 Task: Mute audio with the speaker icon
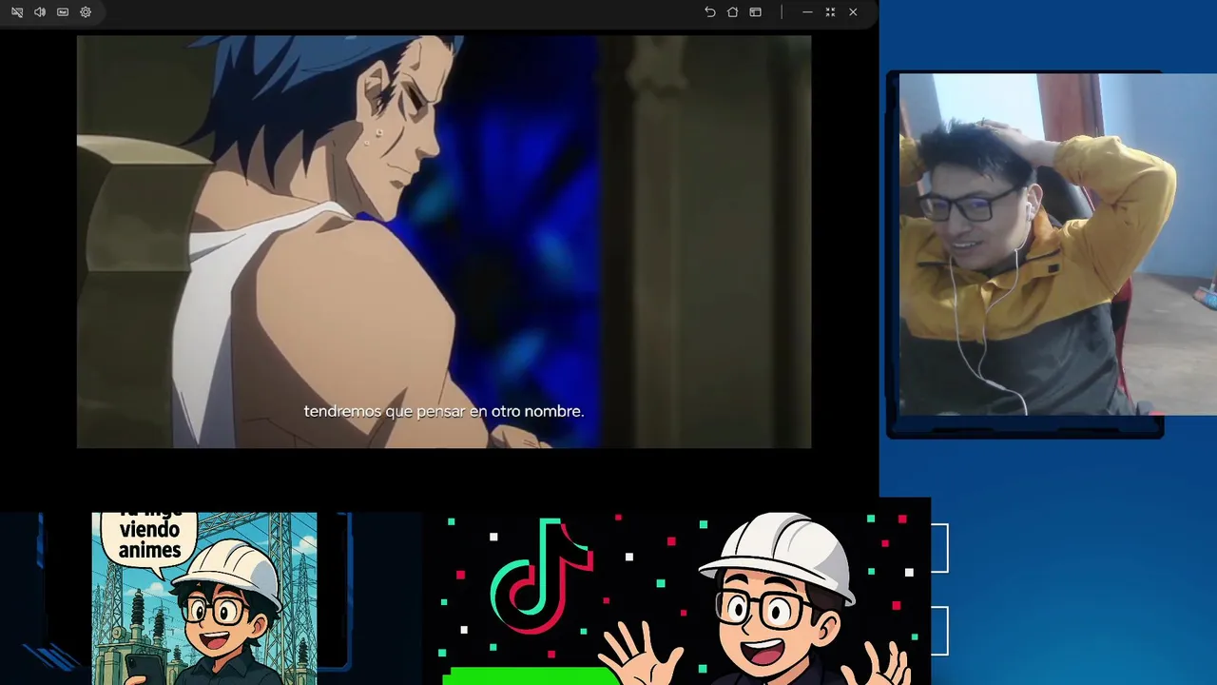40,12
